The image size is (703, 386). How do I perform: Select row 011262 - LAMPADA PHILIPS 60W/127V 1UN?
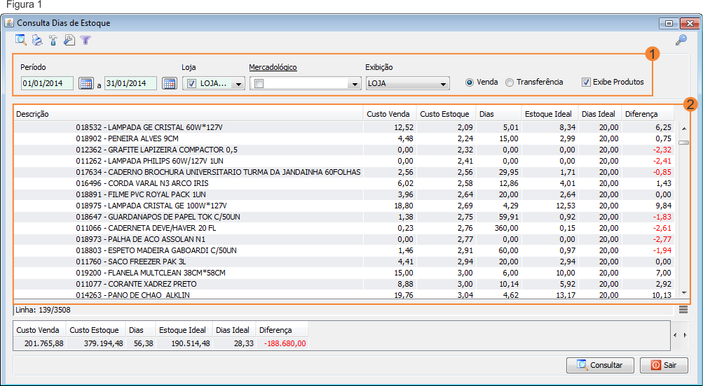click(344, 161)
